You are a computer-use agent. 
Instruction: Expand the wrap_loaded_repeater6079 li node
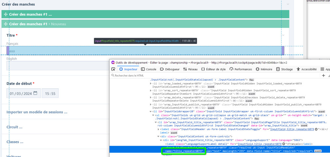[x=151, y=84]
